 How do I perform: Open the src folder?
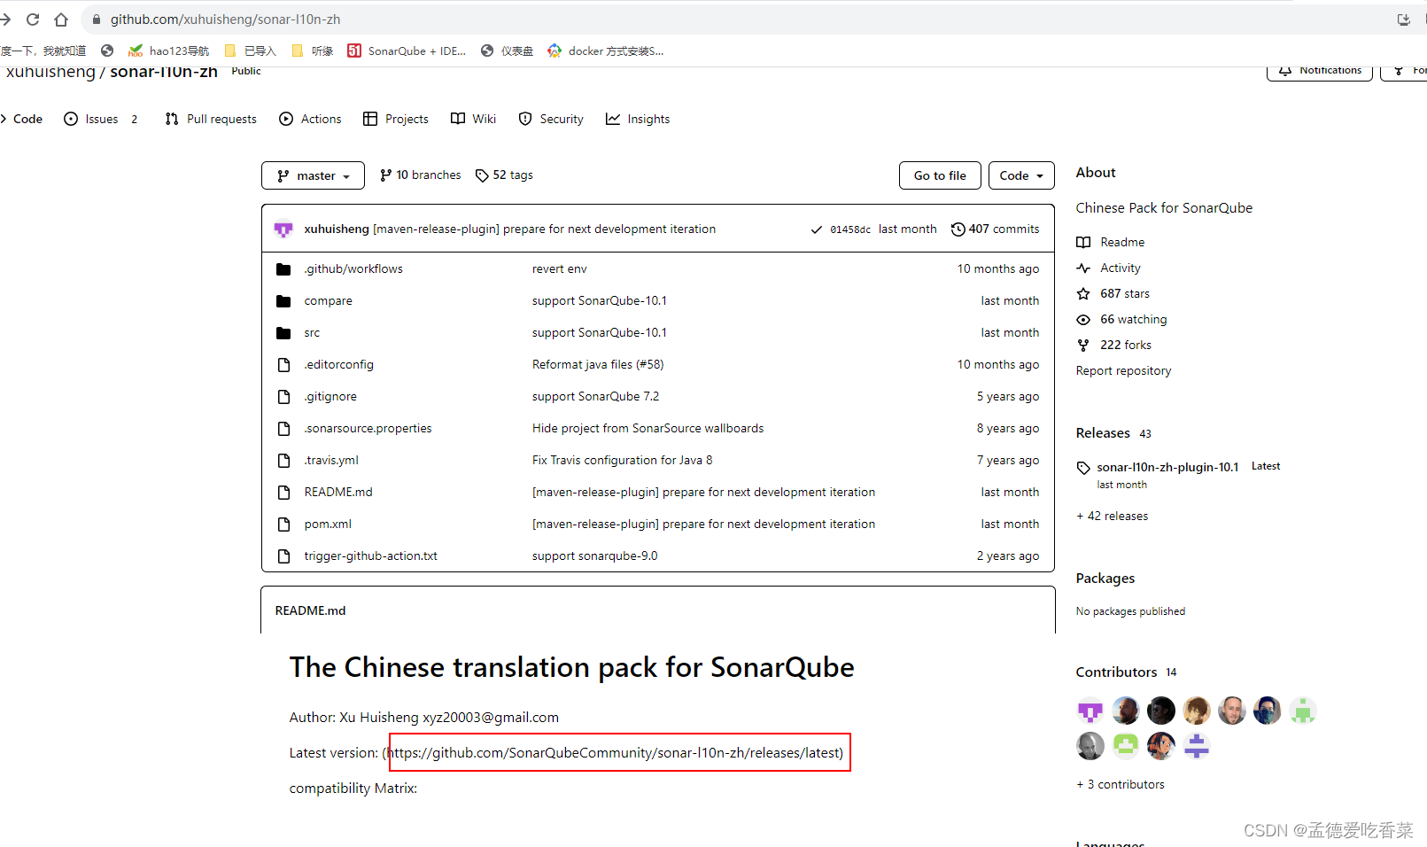(312, 332)
